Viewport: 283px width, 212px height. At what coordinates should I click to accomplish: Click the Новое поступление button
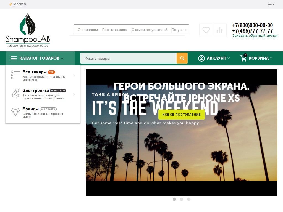(x=182, y=115)
